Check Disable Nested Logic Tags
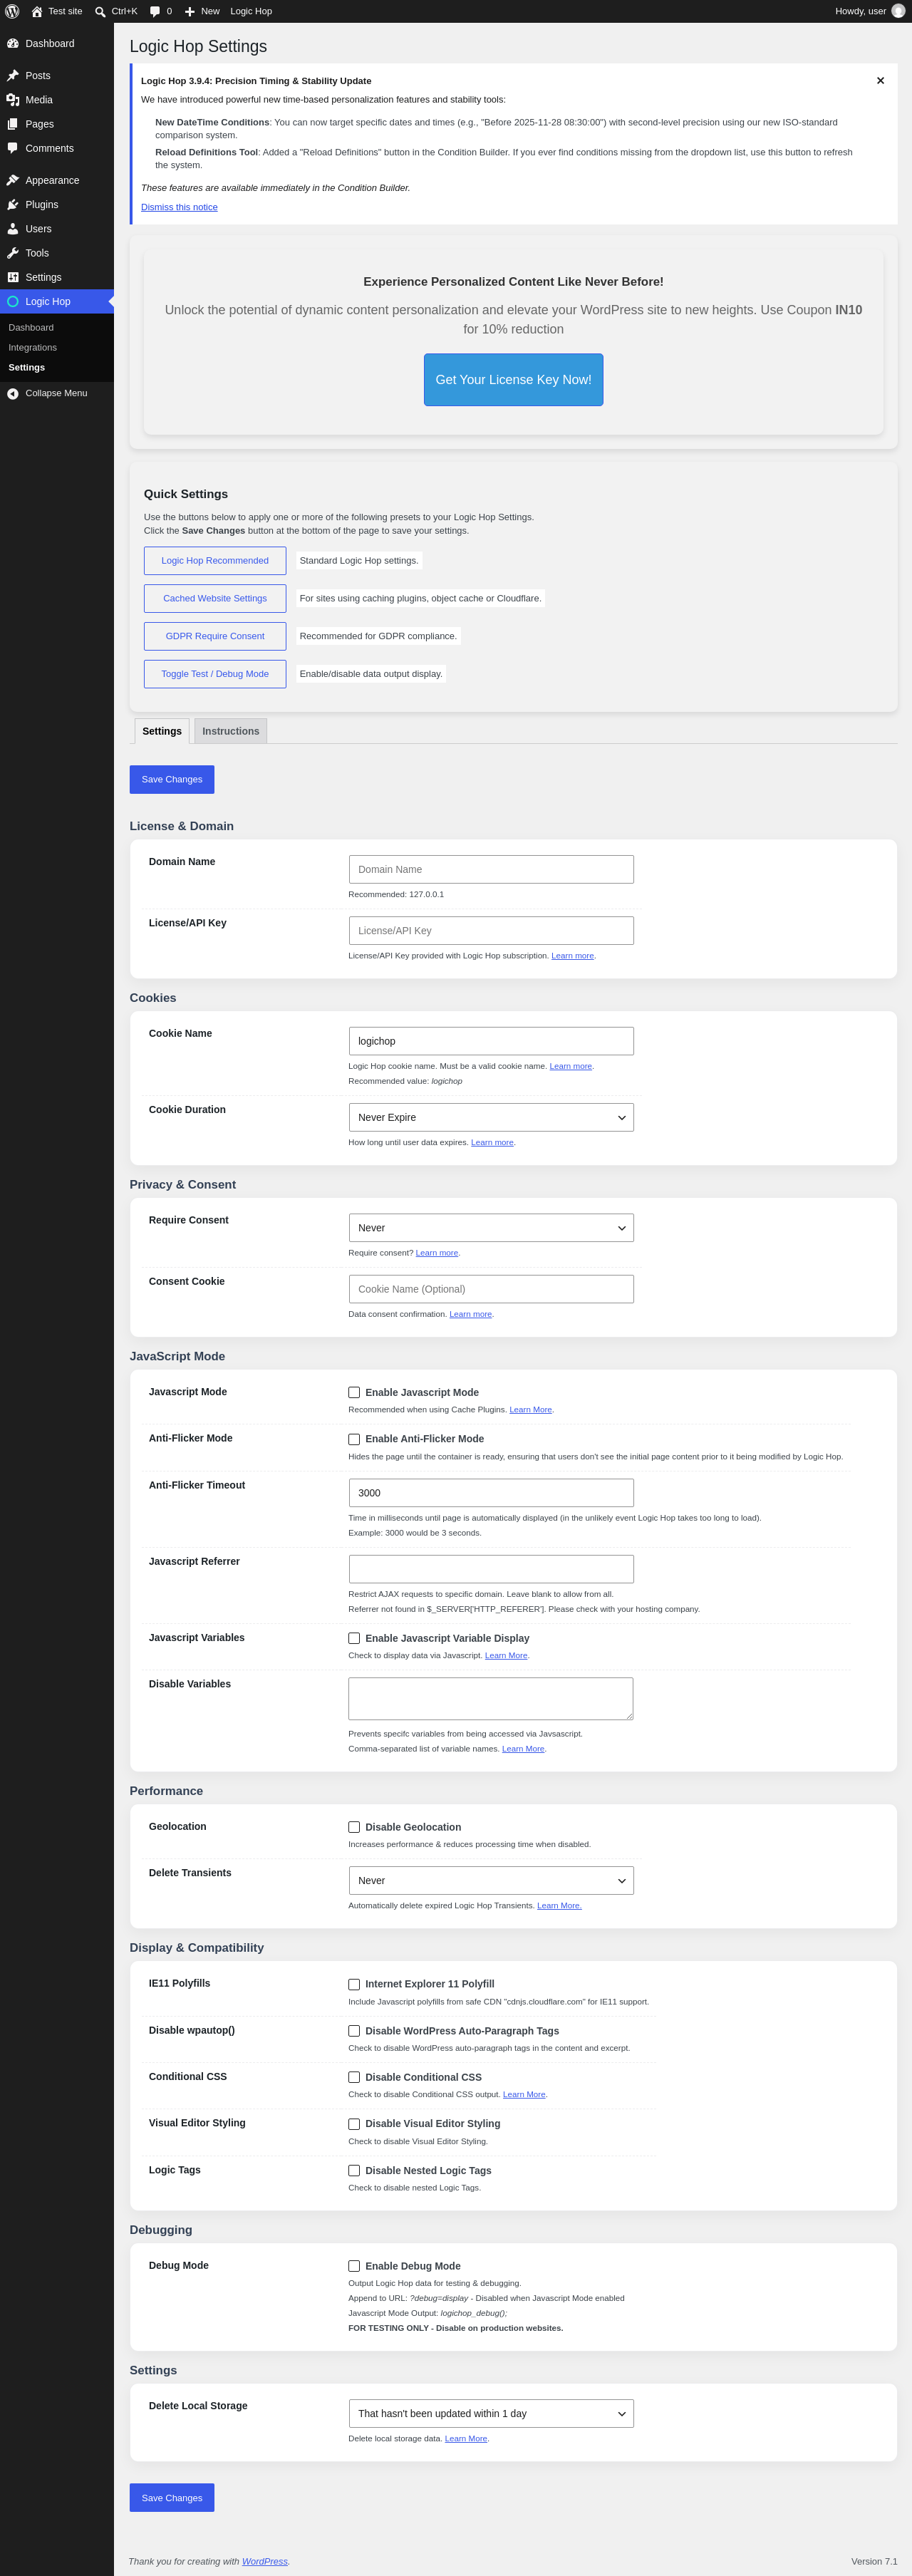This screenshot has width=912, height=2576. pyautogui.click(x=354, y=2171)
